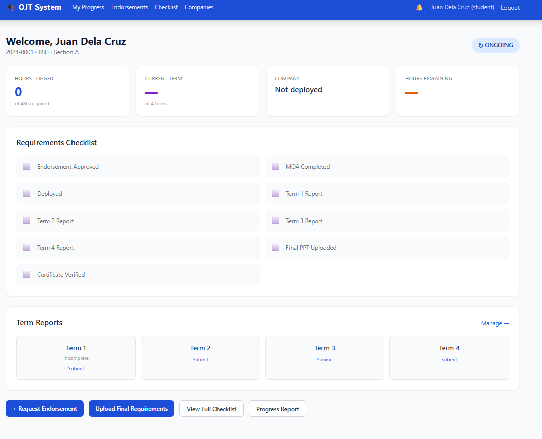The height and width of the screenshot is (439, 542).
Task: Toggle the Term 1 Report checkbox
Action: click(x=275, y=194)
